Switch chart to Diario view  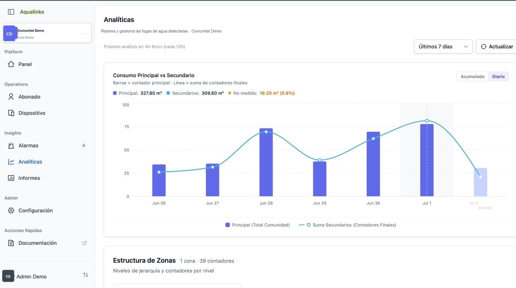tap(498, 76)
